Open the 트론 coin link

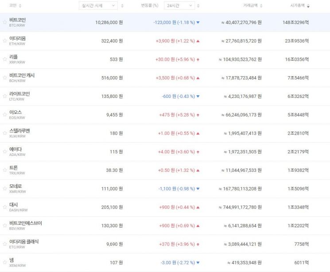[x=13, y=168]
